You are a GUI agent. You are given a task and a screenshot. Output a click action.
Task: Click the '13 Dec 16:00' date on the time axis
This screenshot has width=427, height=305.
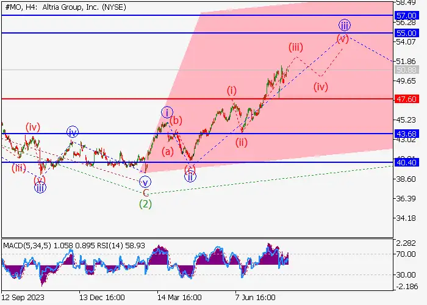[102, 298]
